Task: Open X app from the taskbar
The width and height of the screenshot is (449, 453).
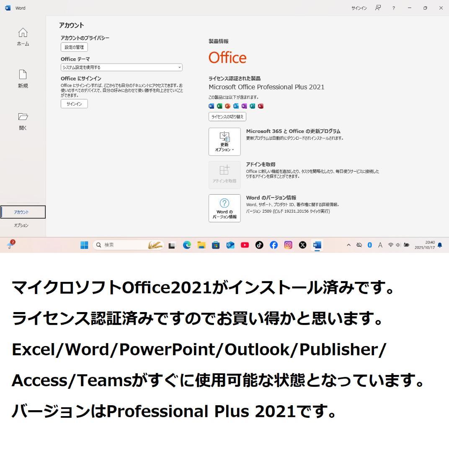Action: [x=302, y=245]
